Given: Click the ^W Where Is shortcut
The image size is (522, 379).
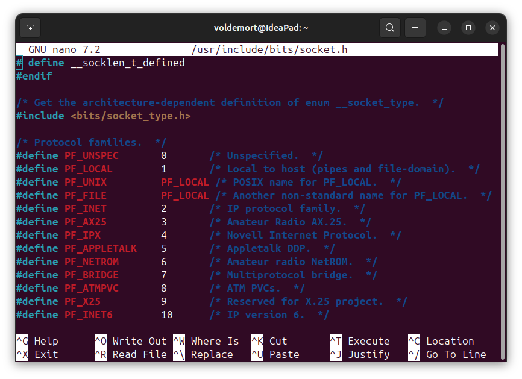Looking at the screenshot, I should point(206,342).
